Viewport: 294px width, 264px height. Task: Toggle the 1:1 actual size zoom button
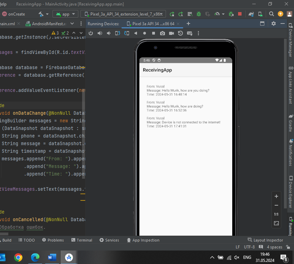(x=276, y=214)
